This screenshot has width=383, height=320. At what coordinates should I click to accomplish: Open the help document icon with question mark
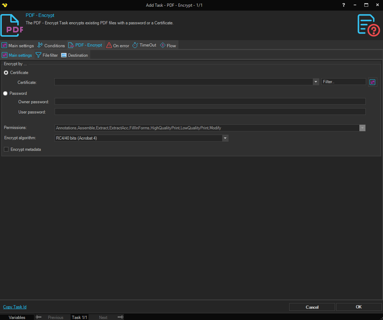pyautogui.click(x=369, y=25)
